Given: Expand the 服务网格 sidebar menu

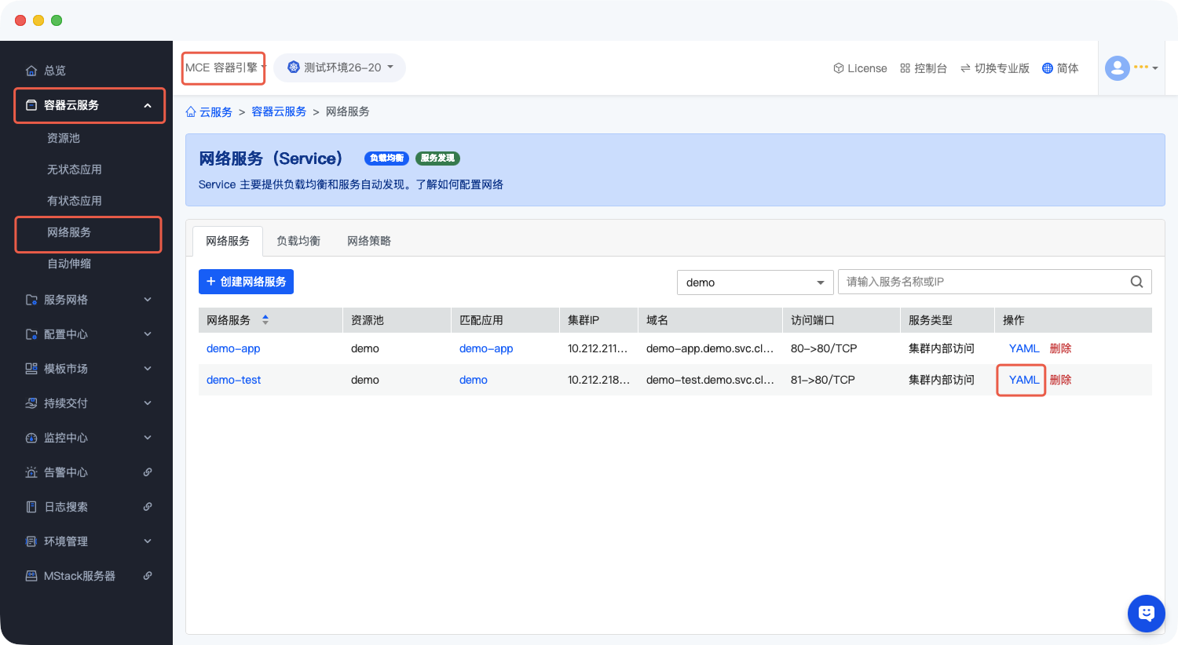Looking at the screenshot, I should click(x=148, y=300).
